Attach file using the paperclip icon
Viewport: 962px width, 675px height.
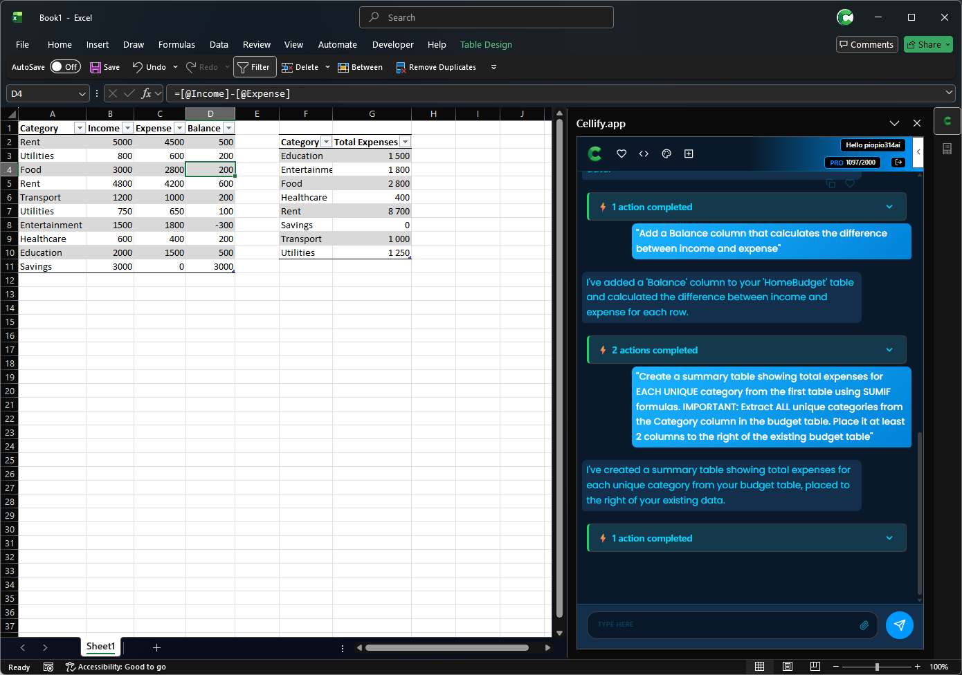[864, 625]
